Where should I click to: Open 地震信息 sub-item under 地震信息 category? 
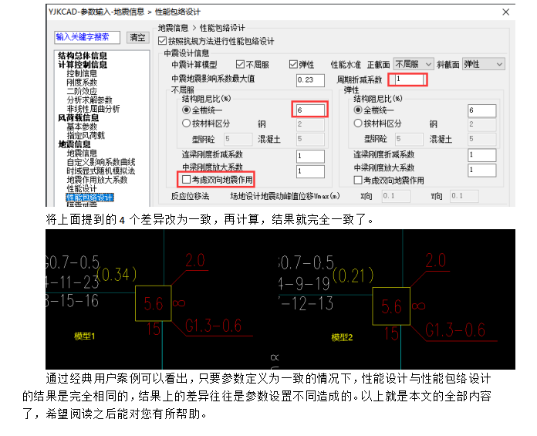click(x=82, y=153)
